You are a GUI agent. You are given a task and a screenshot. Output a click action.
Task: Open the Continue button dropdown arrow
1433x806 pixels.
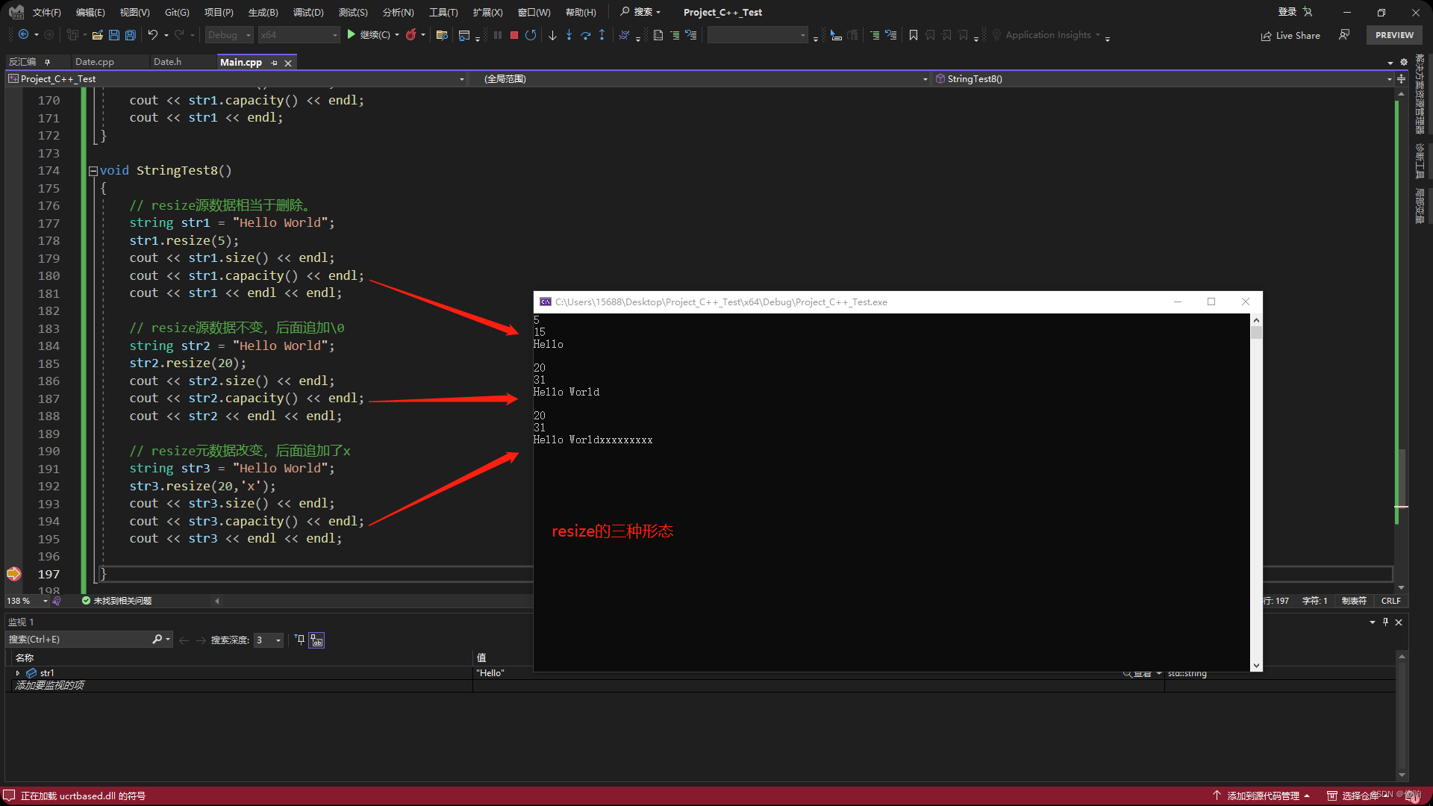tap(397, 35)
